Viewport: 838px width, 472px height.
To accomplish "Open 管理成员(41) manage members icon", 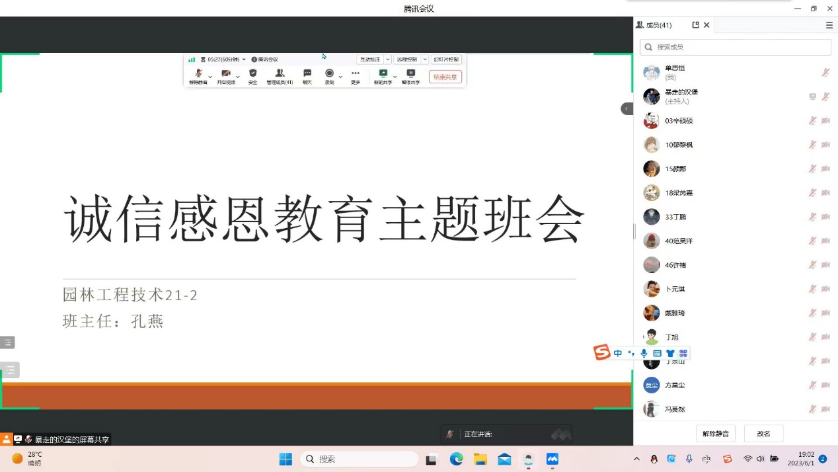I will [x=280, y=74].
